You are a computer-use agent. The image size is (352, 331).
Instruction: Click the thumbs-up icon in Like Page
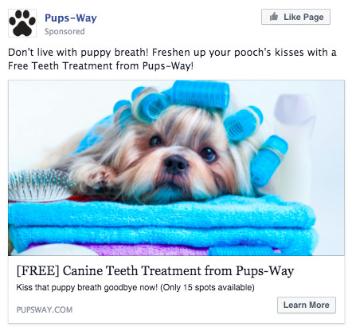274,17
